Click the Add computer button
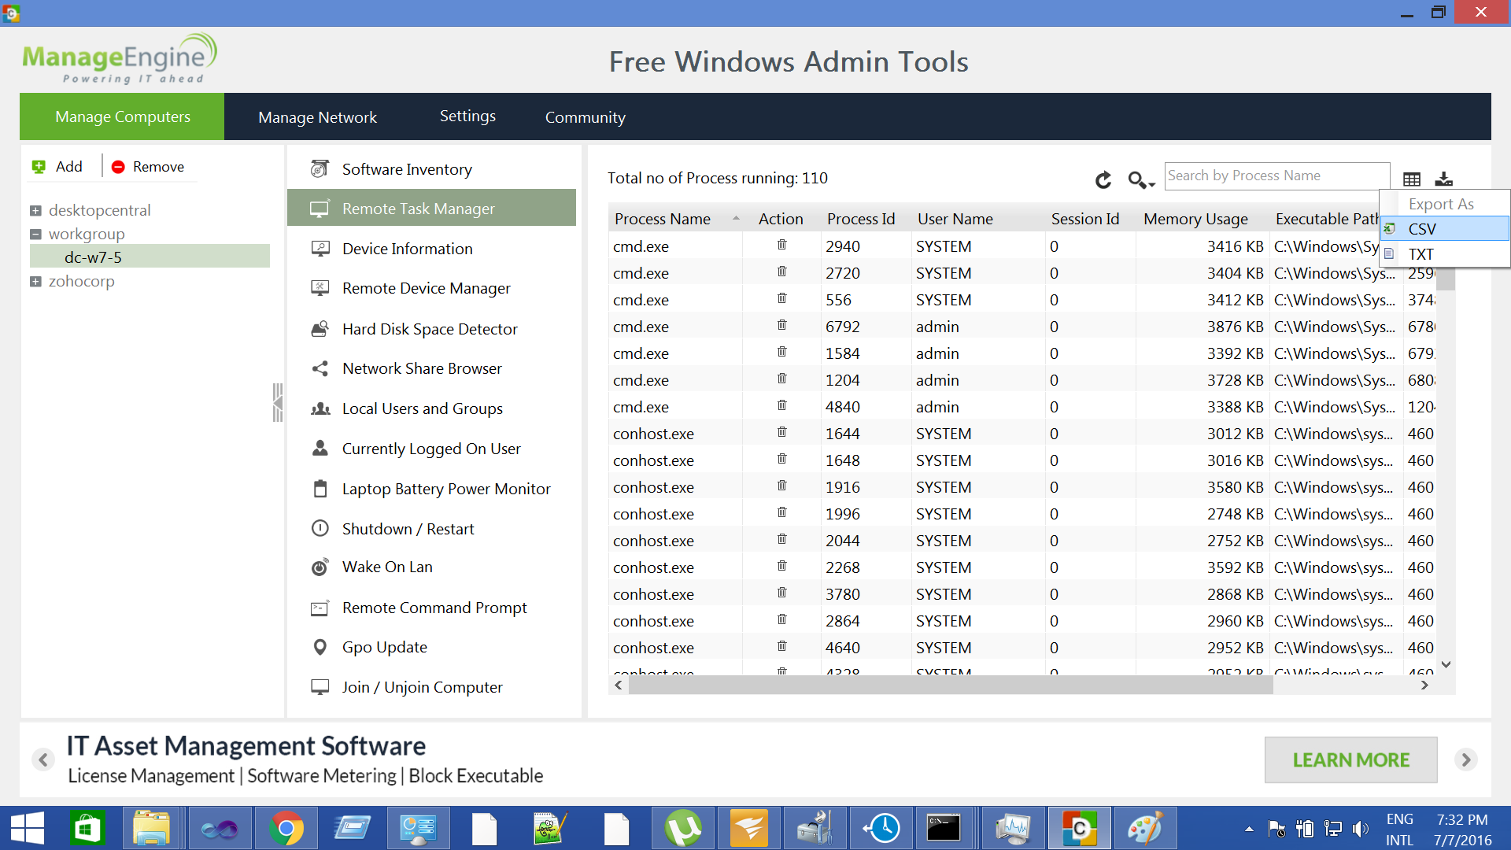The height and width of the screenshot is (850, 1511). 57,167
